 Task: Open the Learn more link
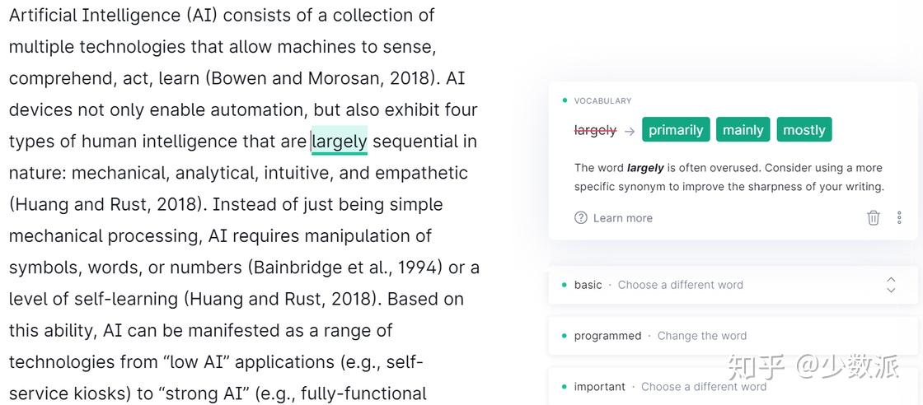pos(622,218)
